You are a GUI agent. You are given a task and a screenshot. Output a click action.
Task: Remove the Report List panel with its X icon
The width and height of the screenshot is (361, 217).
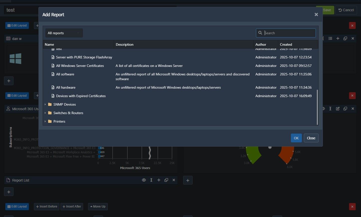pyautogui.click(x=174, y=180)
